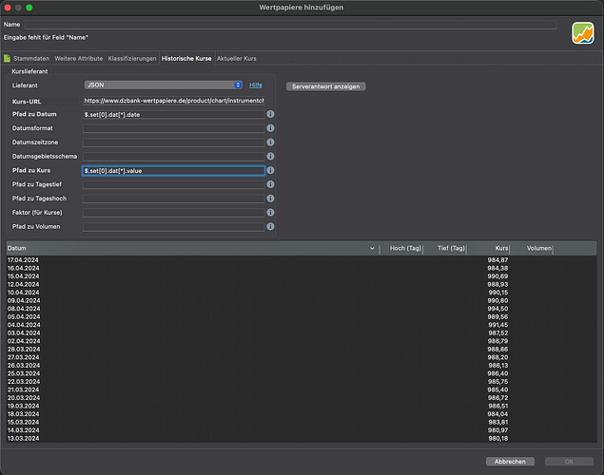
Task: Select the row dated 26.03.2024
Action: pos(302,366)
